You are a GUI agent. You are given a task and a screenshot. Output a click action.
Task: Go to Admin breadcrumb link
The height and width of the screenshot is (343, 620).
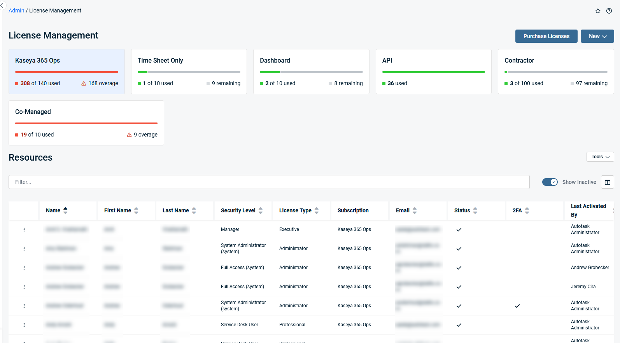coord(16,10)
